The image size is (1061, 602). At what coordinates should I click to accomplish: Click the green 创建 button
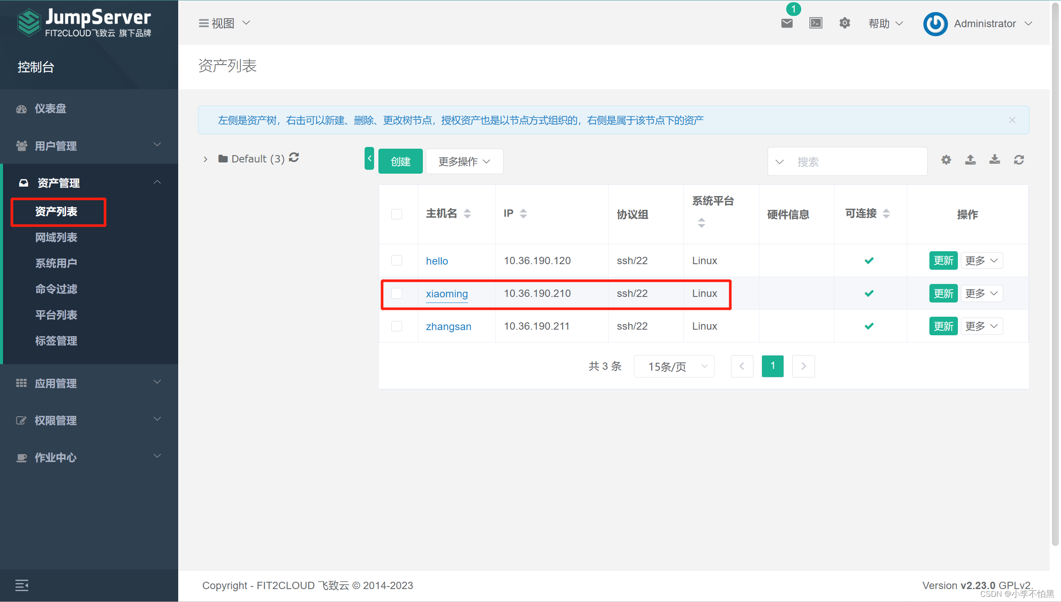(x=400, y=161)
